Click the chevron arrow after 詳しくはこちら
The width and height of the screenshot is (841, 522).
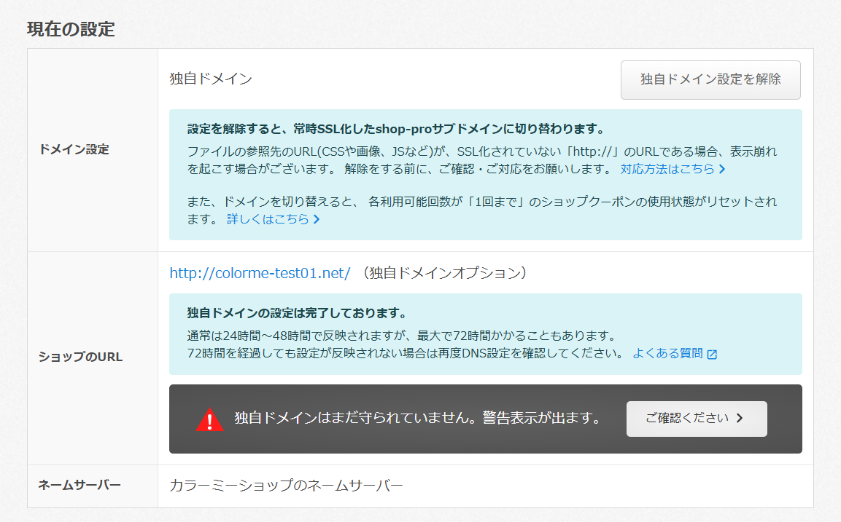point(317,219)
